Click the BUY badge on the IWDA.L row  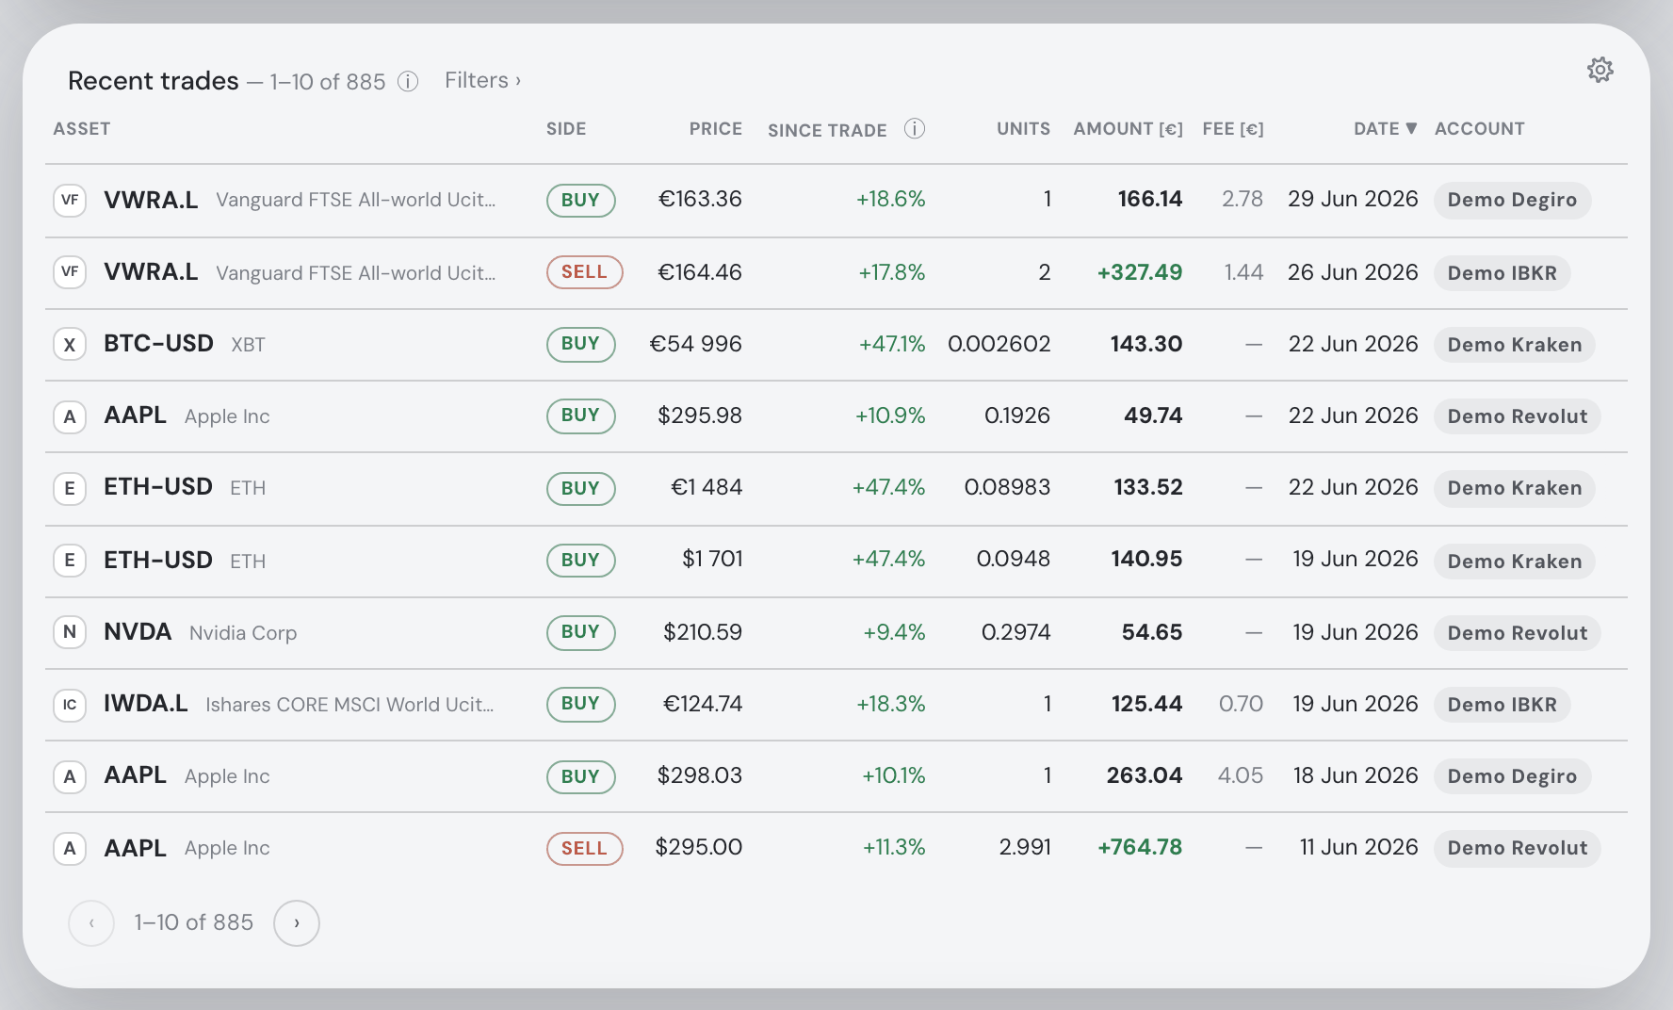click(x=580, y=704)
